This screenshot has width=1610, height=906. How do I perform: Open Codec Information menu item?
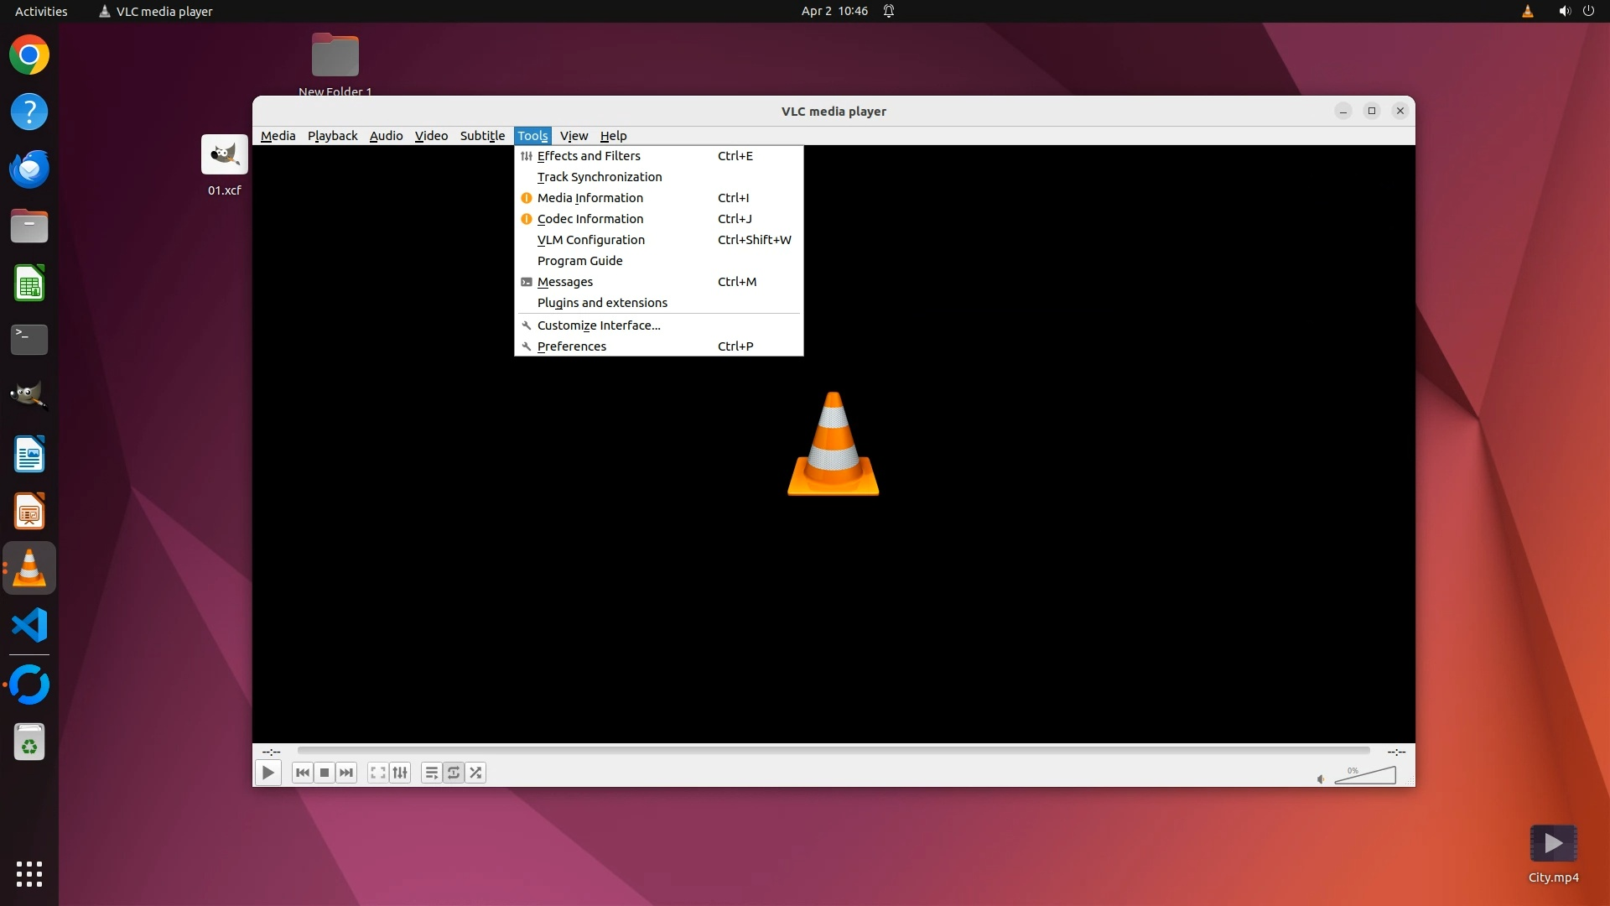(x=590, y=219)
